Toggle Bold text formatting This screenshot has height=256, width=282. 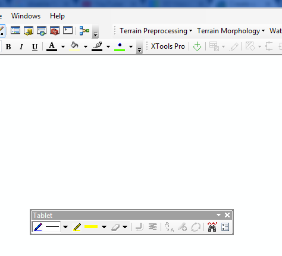[x=8, y=47]
